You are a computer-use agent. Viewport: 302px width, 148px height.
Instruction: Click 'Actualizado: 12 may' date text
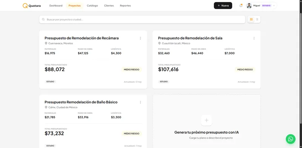[133, 82]
